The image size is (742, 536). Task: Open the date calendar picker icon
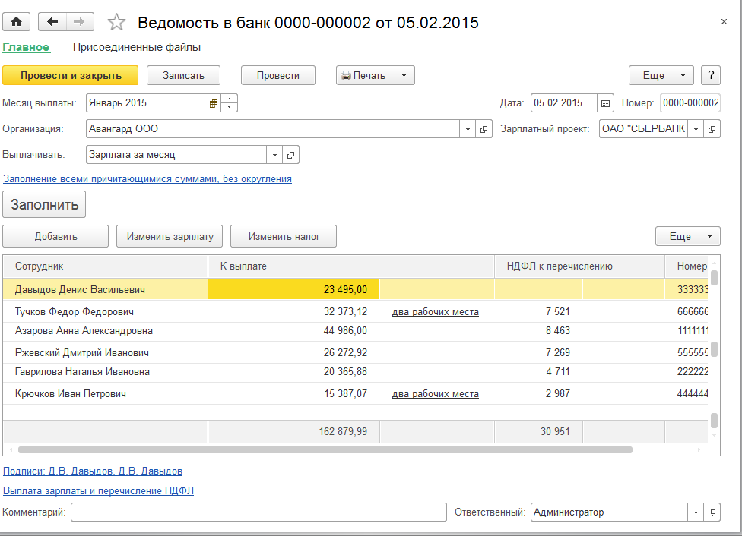click(606, 103)
